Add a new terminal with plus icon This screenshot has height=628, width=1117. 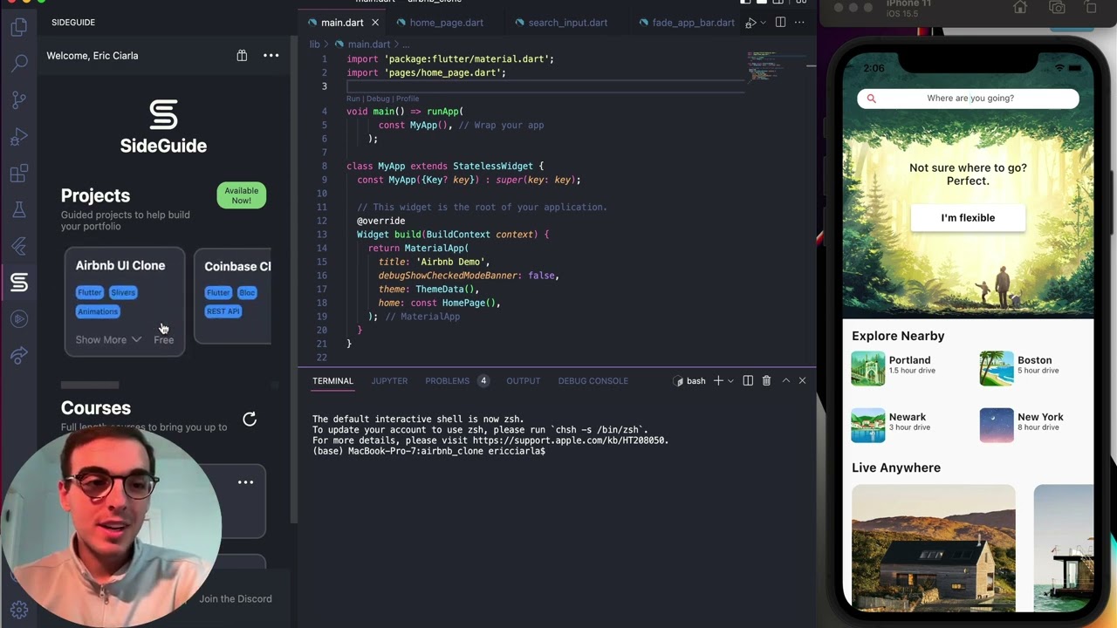point(718,381)
